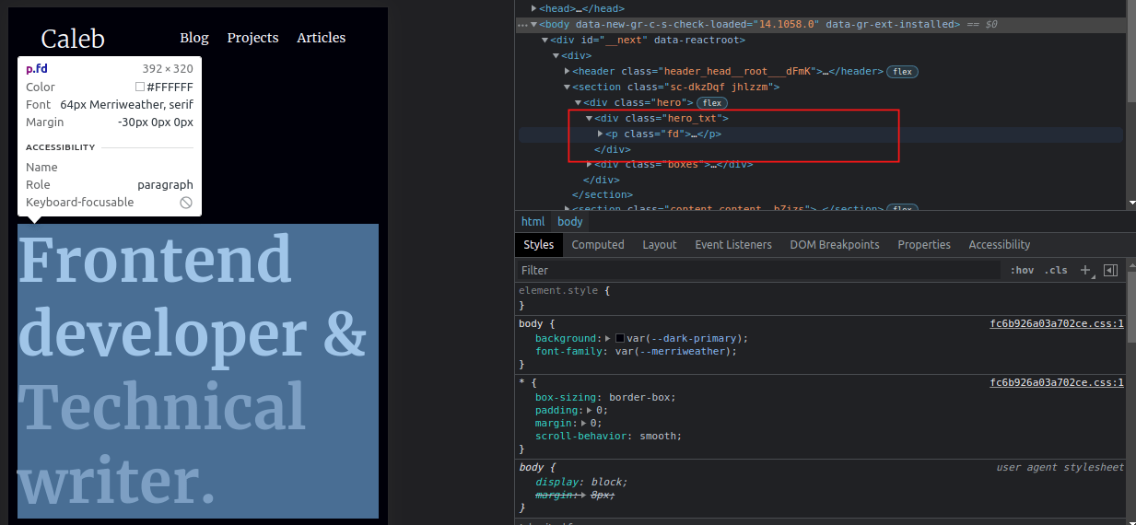Collapse the hero_txt div node
The width and height of the screenshot is (1136, 525).
(589, 119)
